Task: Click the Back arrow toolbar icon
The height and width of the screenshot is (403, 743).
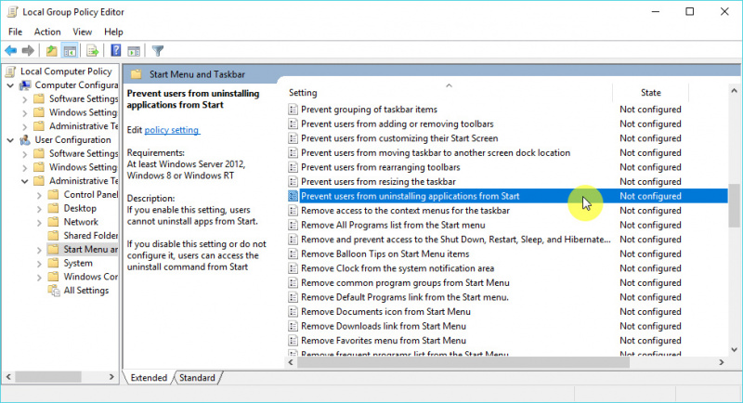Action: click(11, 51)
